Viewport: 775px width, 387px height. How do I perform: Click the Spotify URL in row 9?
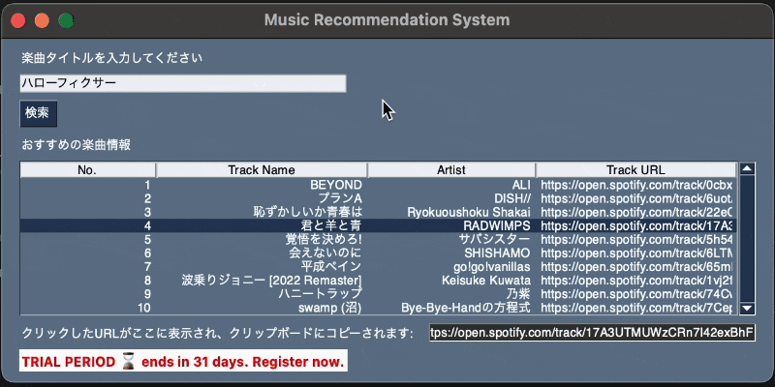click(636, 294)
